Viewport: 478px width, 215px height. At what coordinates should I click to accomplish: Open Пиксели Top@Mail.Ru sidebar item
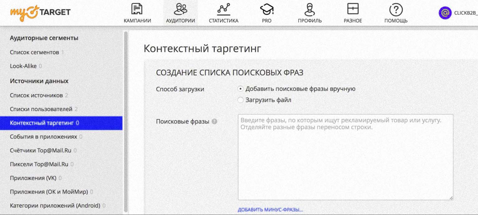point(39,164)
